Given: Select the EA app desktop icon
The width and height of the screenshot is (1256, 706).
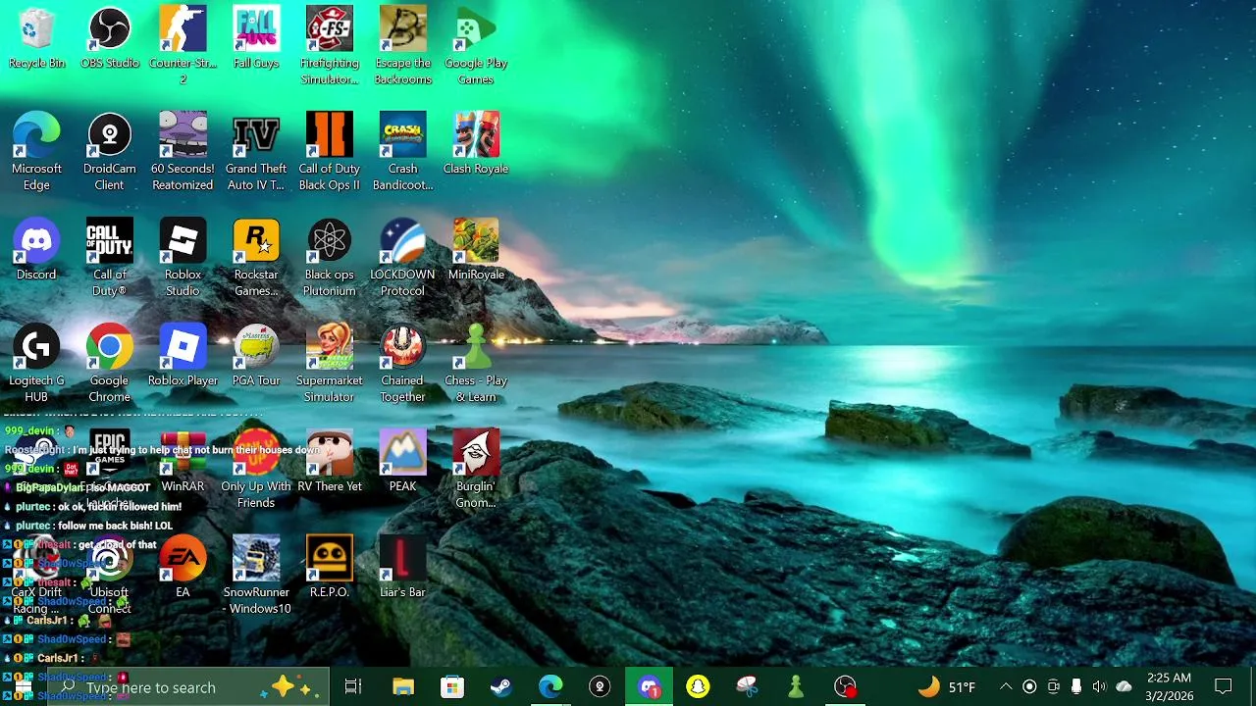Looking at the screenshot, I should point(183,568).
